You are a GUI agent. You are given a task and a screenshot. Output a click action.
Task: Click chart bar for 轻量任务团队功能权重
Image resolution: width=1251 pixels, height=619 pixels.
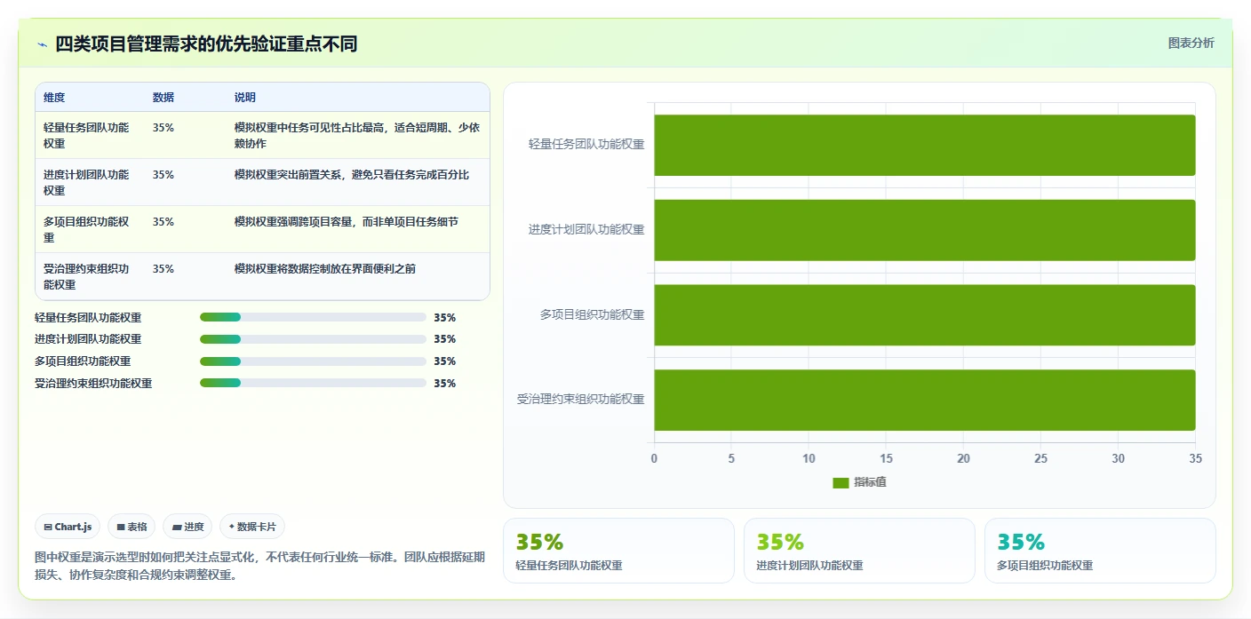tap(925, 145)
